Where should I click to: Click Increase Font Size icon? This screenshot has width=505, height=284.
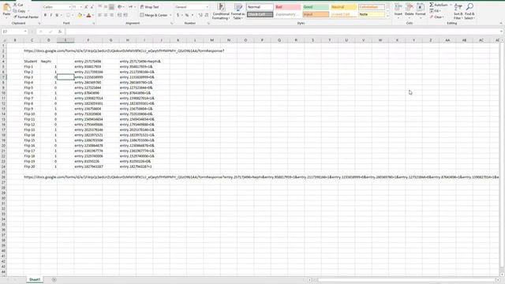86,7
